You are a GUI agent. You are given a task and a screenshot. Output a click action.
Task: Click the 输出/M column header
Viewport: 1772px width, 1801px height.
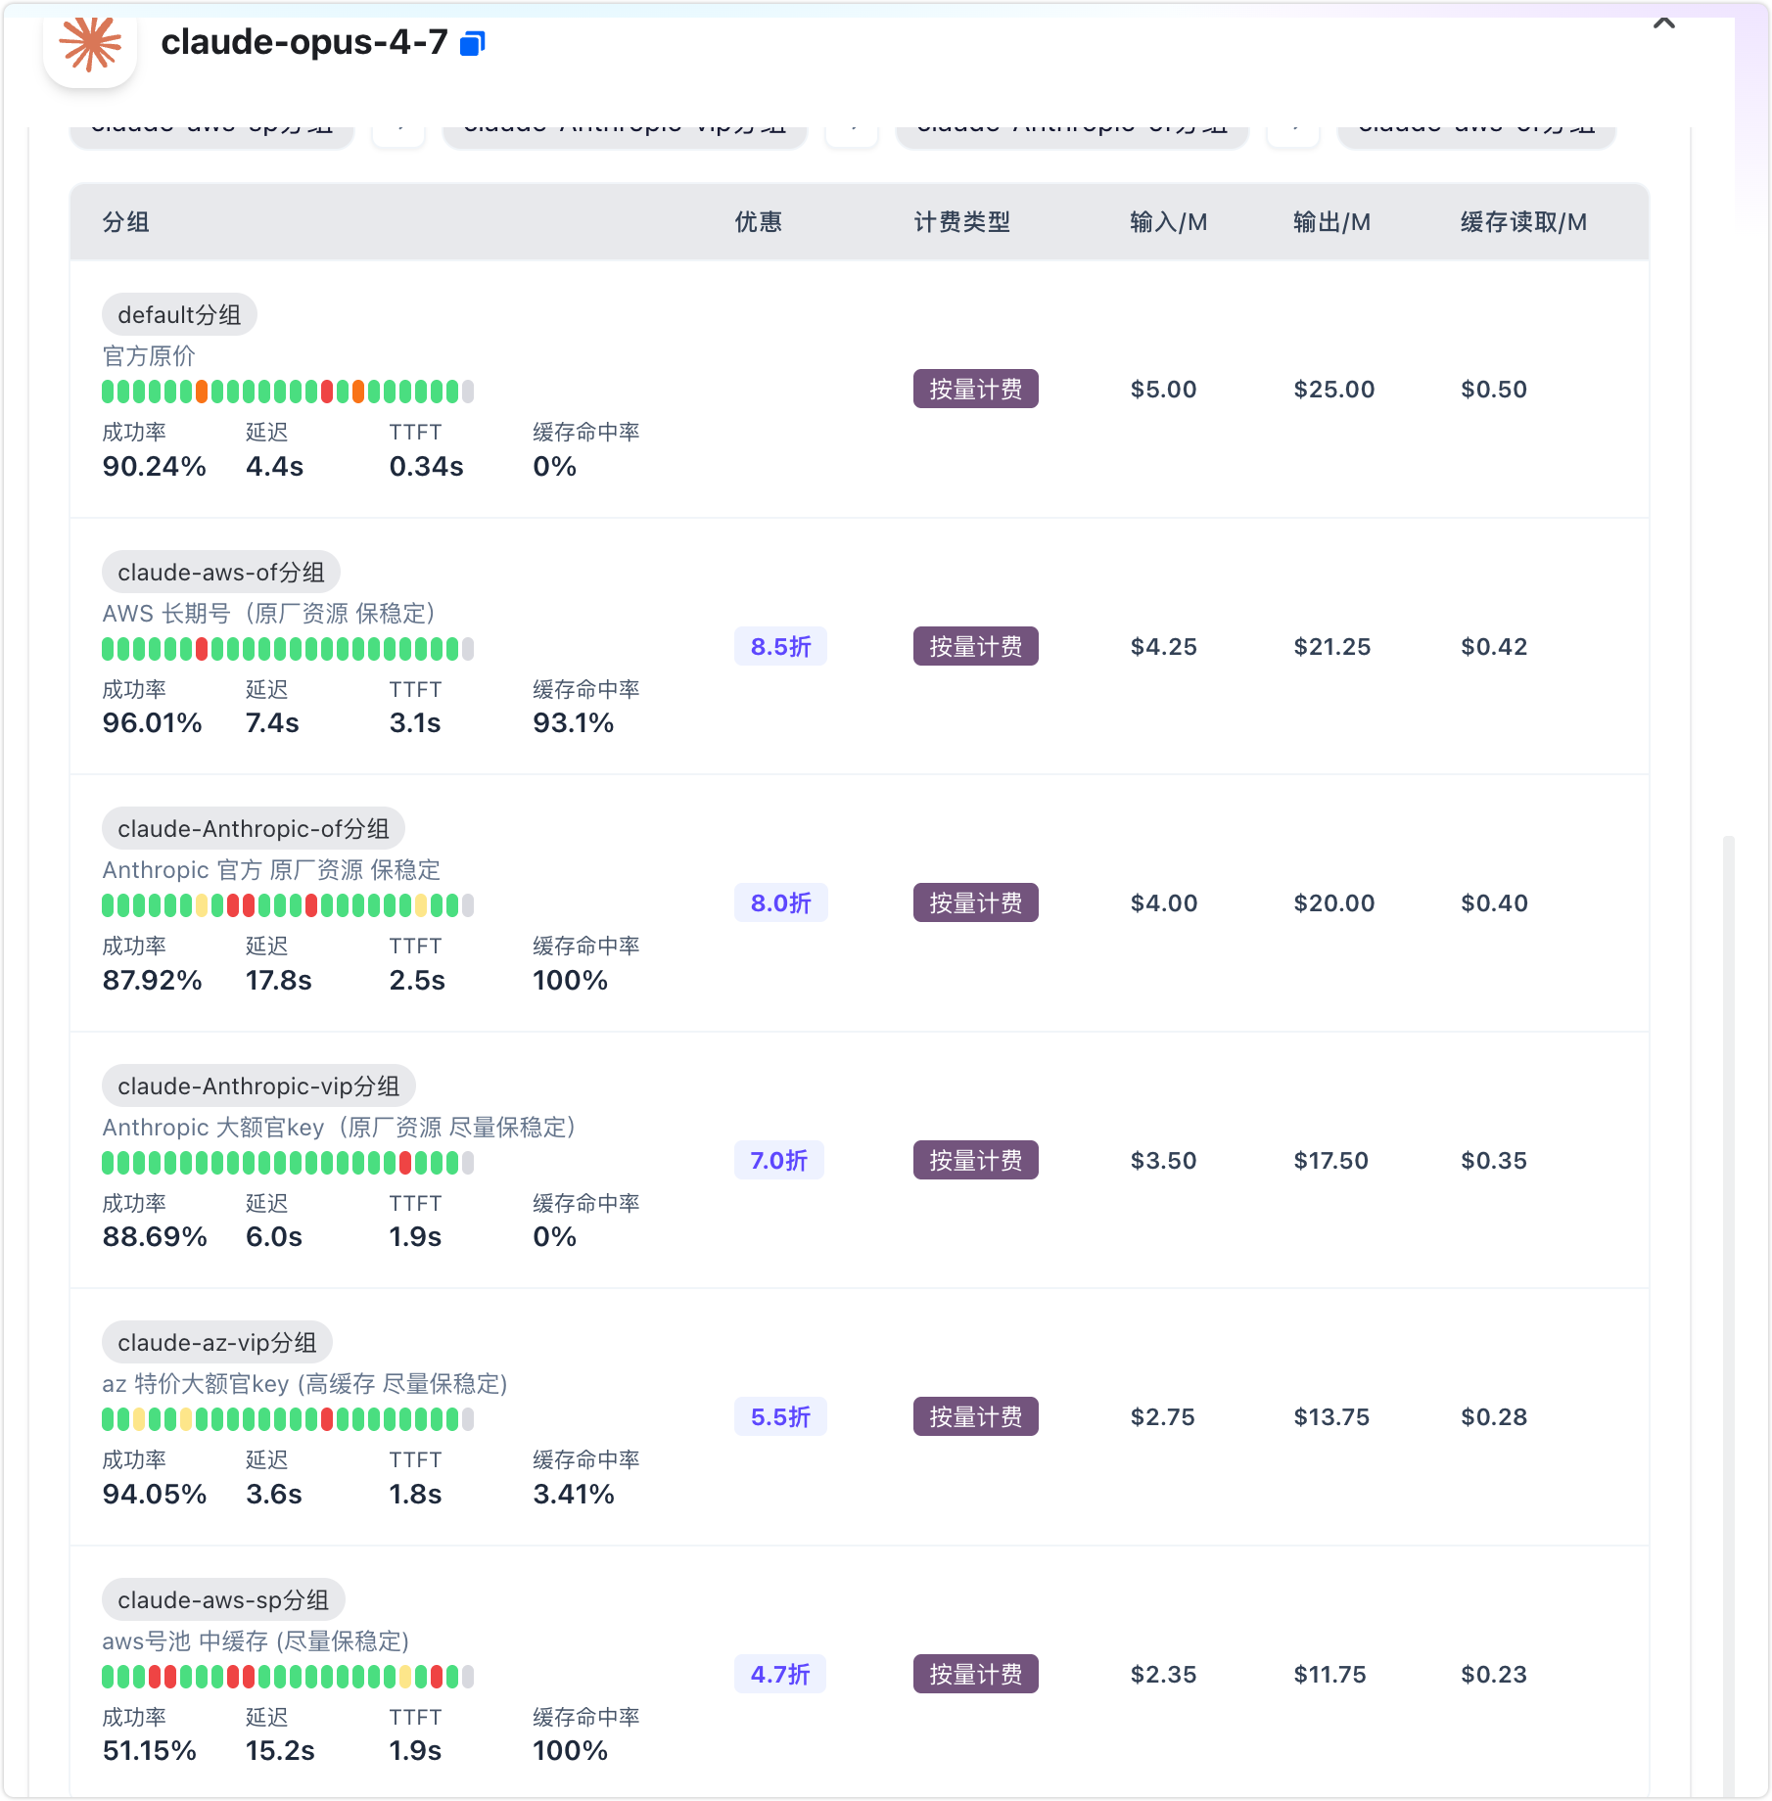point(1331,222)
